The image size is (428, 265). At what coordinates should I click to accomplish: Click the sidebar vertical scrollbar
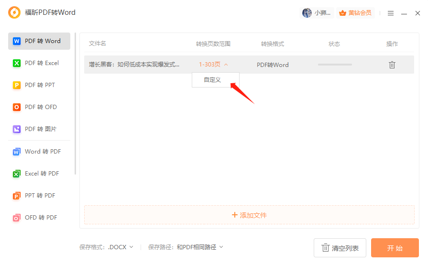[76, 104]
